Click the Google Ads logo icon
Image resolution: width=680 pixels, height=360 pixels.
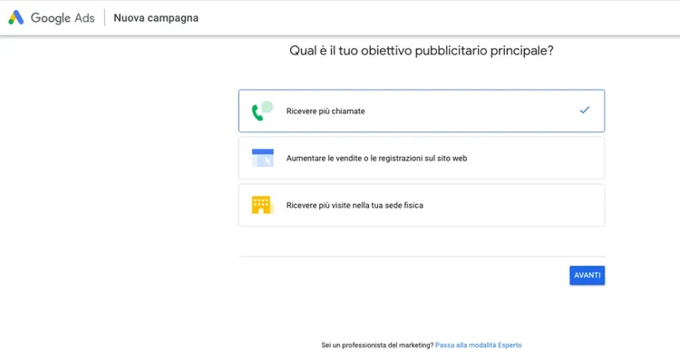[x=16, y=18]
